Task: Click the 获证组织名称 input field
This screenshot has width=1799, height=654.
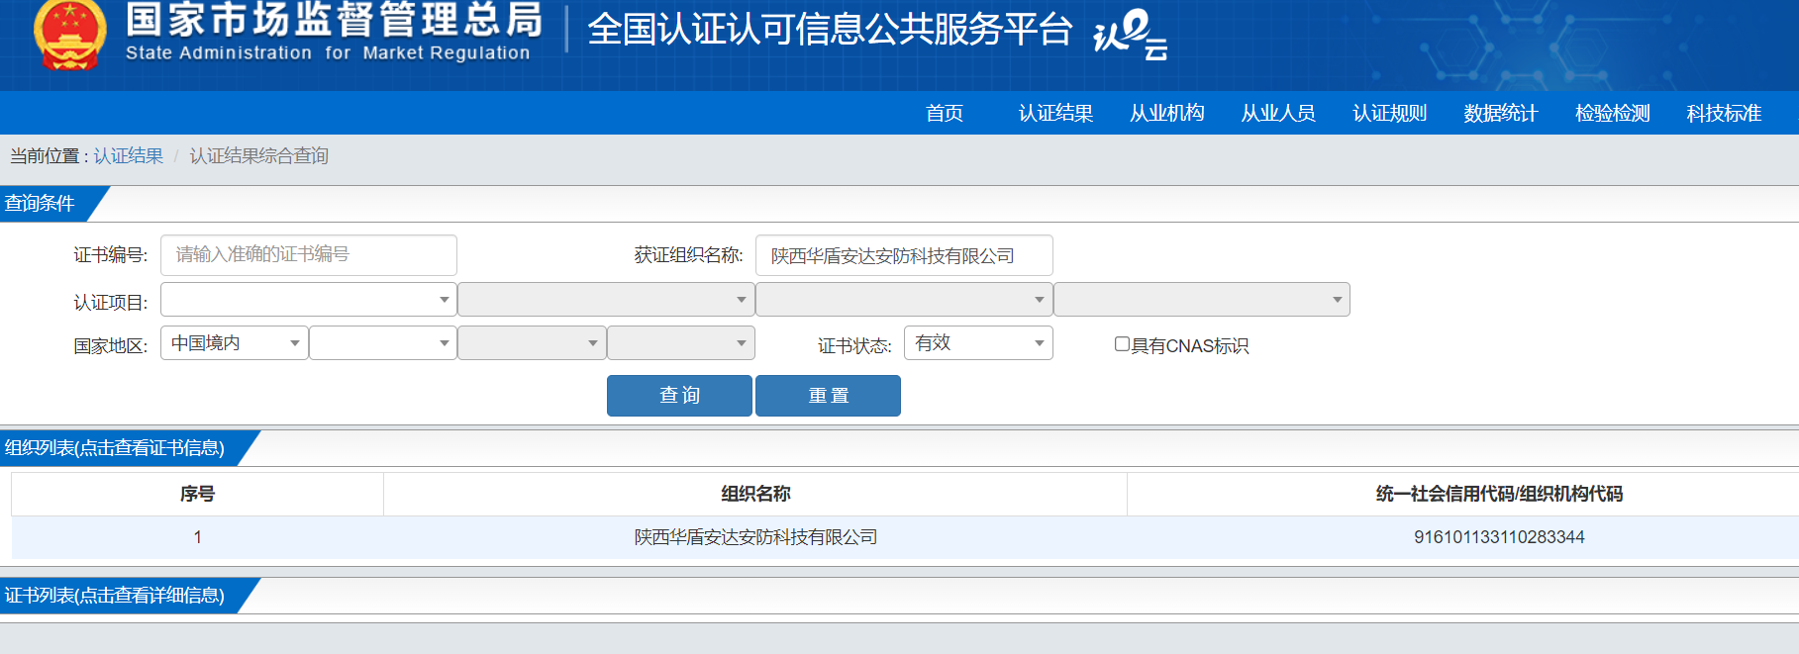Action: (x=904, y=255)
